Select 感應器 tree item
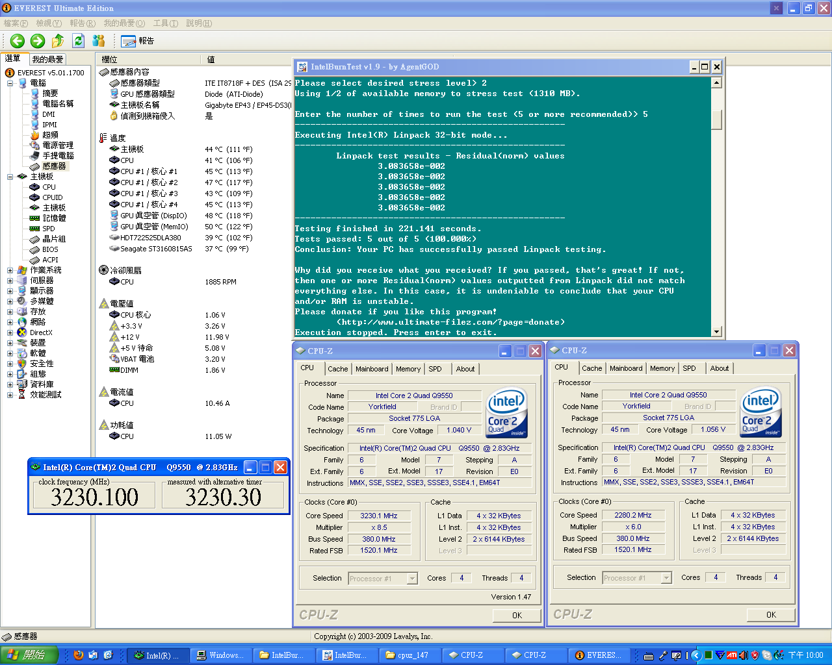This screenshot has width=832, height=665. [54, 166]
